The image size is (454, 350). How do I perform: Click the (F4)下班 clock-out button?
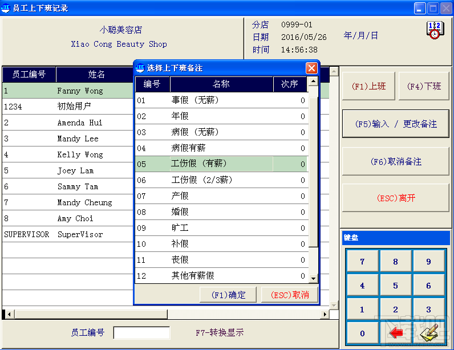point(424,86)
